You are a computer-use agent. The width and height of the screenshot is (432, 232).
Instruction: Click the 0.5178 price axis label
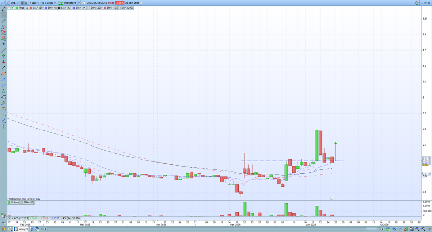[x=426, y=173]
